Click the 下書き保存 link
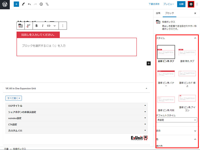The width and height of the screenshot is (200, 150). [154, 4]
